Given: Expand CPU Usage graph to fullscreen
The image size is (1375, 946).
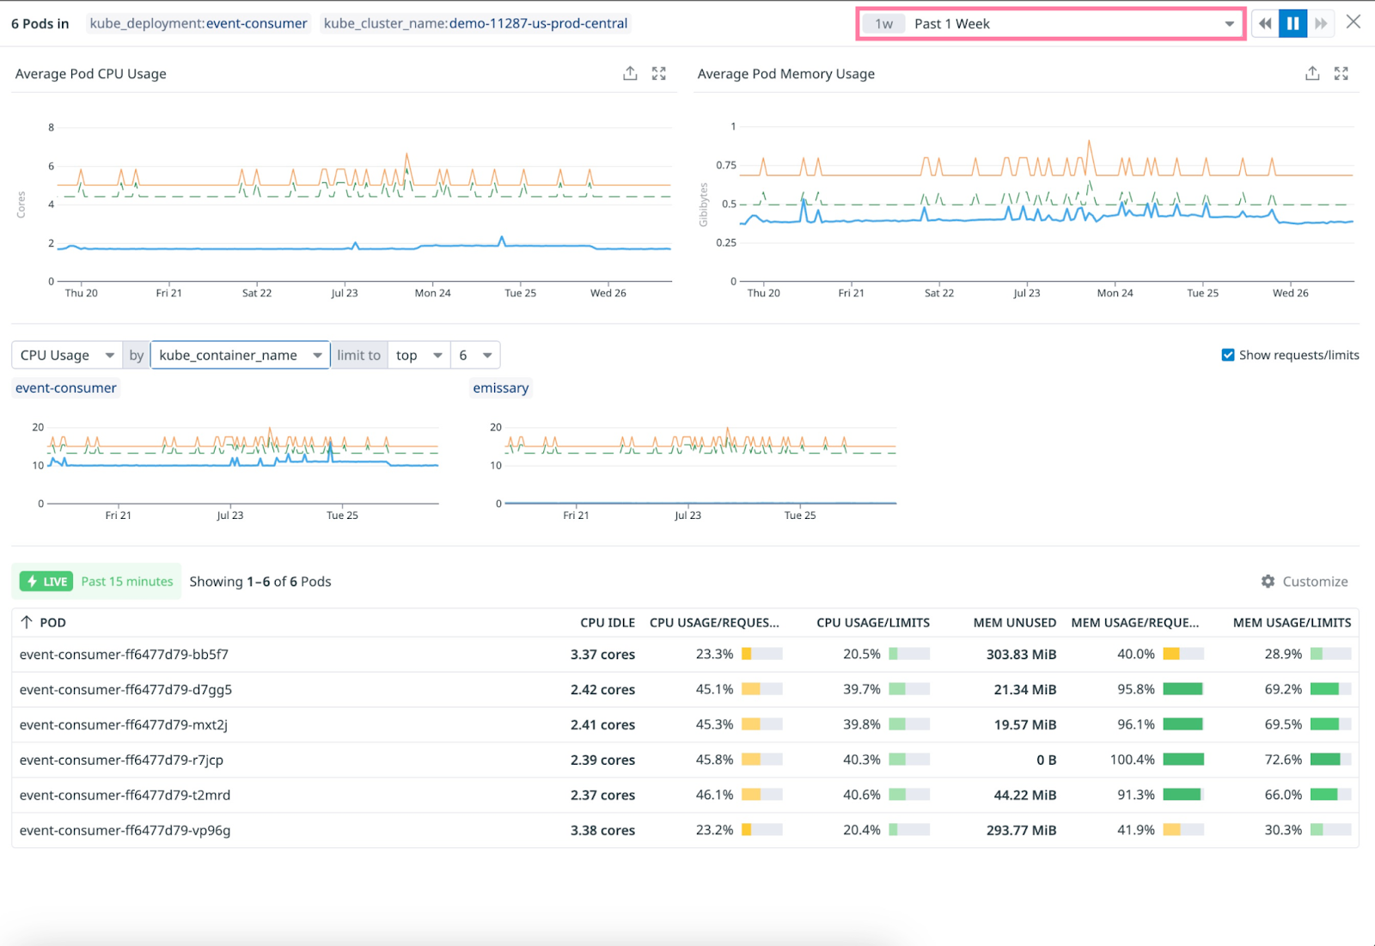Looking at the screenshot, I should [x=659, y=74].
